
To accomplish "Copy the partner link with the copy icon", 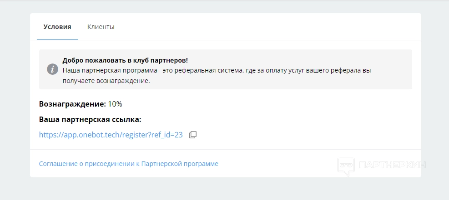I will [193, 135].
